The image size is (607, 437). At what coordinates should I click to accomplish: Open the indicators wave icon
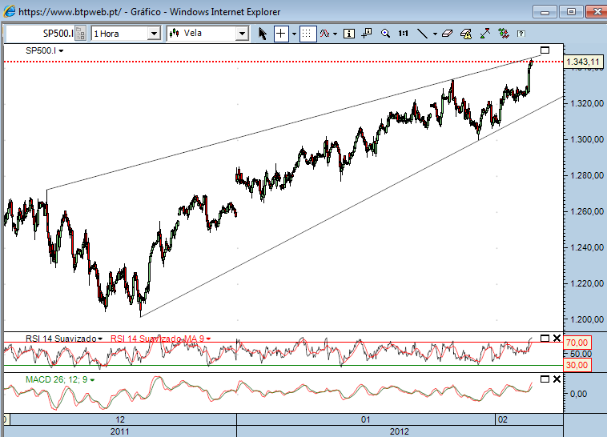click(x=325, y=34)
